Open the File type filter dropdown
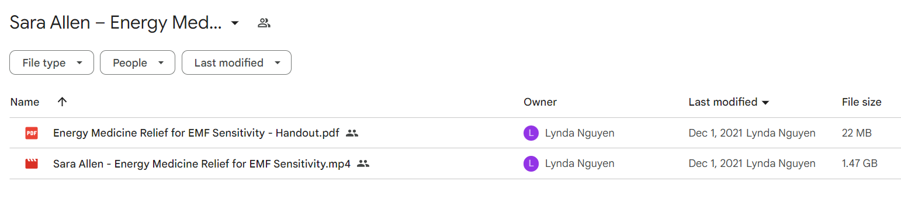This screenshot has width=901, height=216. click(x=51, y=62)
